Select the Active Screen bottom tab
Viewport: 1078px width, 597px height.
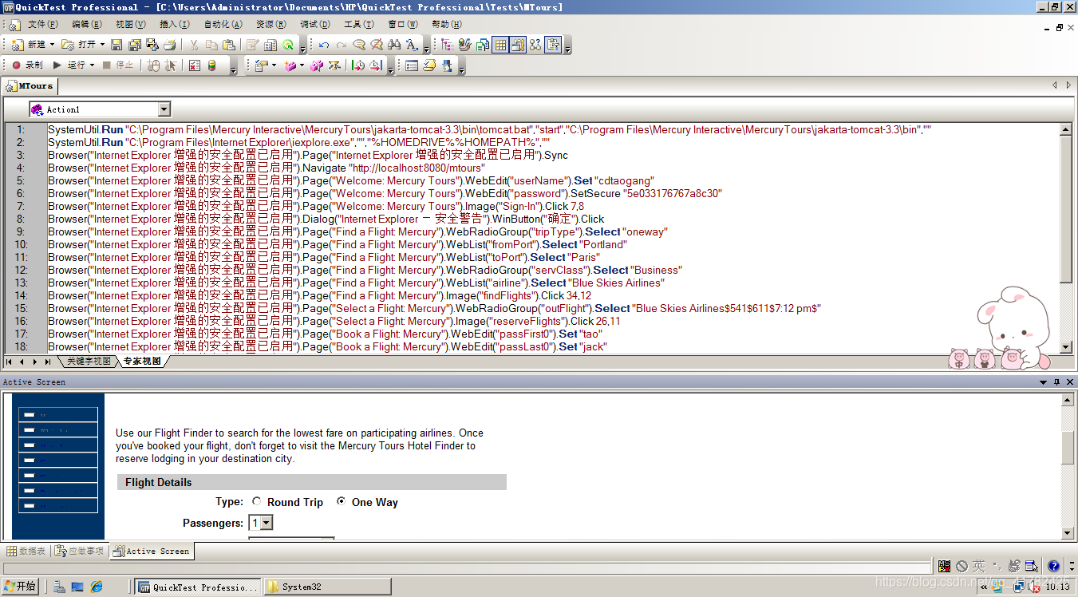point(152,551)
